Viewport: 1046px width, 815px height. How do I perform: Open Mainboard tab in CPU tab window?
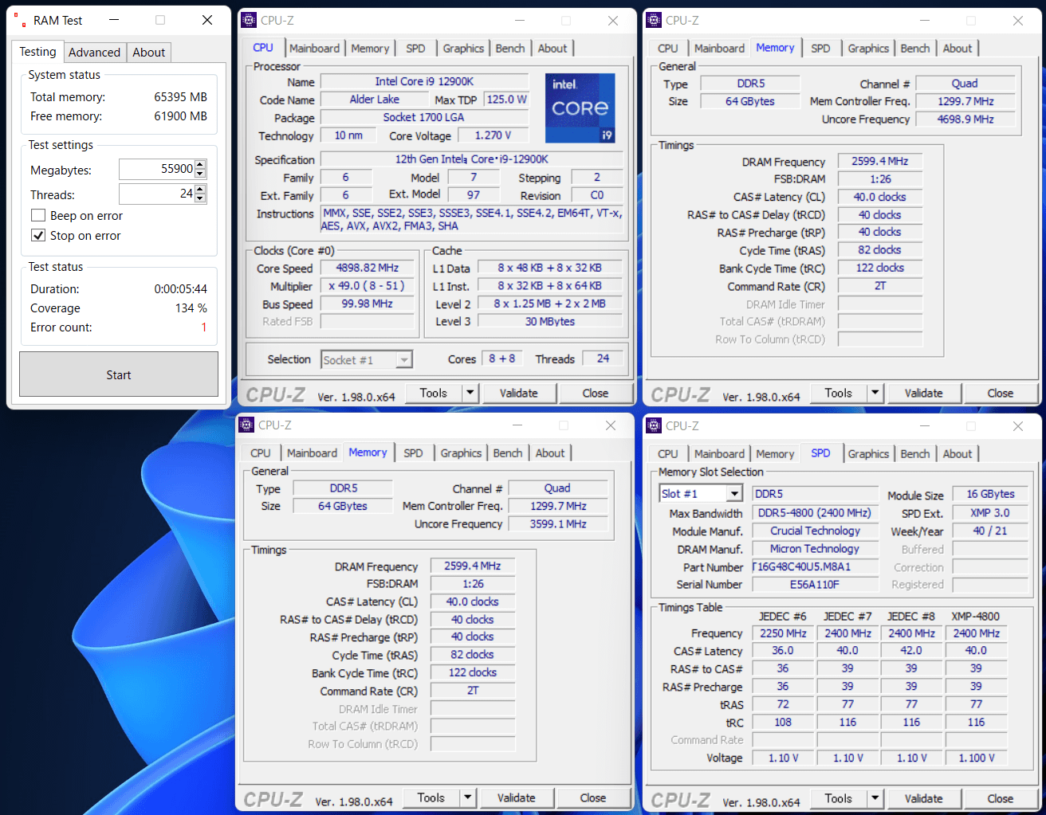point(314,49)
